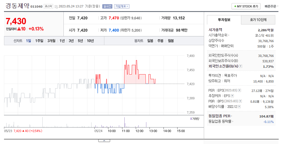Click the 상한가 9,640 upper limit text

coord(131,18)
